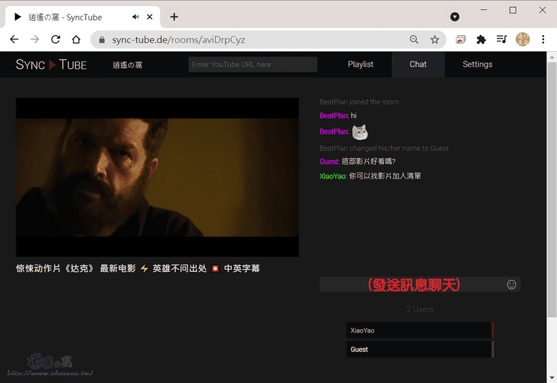Screen dimensions: 557x383
Task: Switch to the Playlist tab
Action: [x=361, y=64]
